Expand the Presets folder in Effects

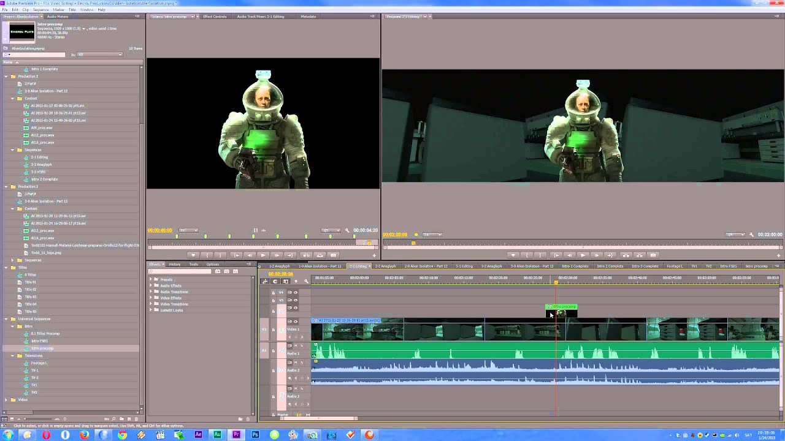[150, 280]
